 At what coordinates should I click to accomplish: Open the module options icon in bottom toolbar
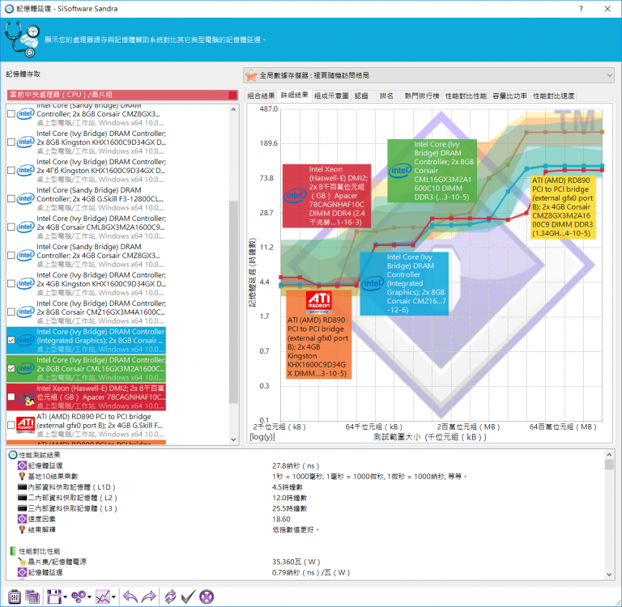[x=15, y=596]
